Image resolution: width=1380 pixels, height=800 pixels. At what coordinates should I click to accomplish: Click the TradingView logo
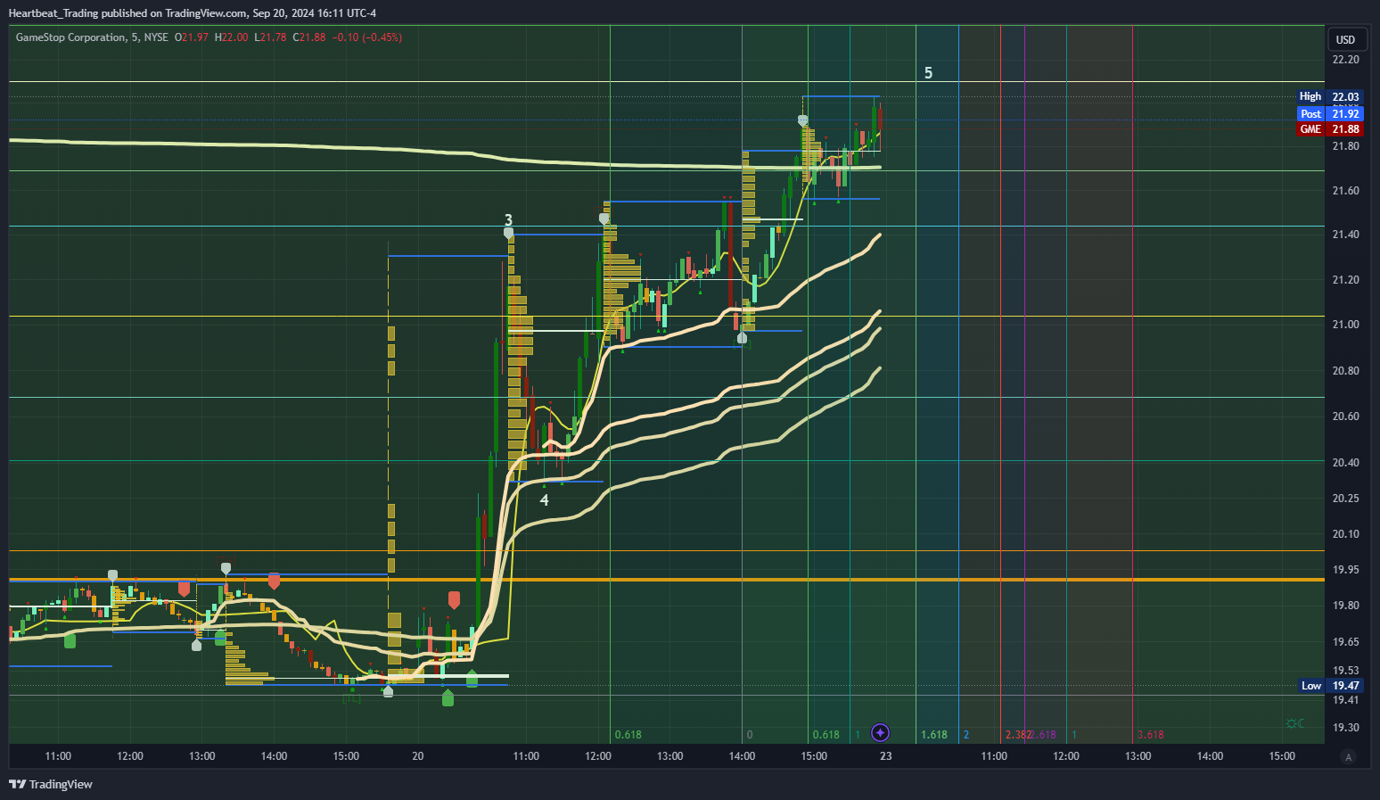coord(51,784)
